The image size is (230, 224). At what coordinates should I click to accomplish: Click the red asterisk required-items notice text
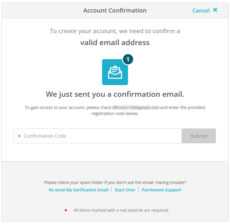(121, 210)
